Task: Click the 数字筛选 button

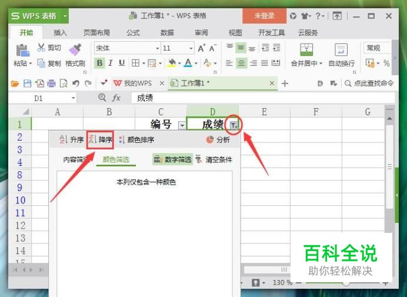Action: click(x=173, y=159)
